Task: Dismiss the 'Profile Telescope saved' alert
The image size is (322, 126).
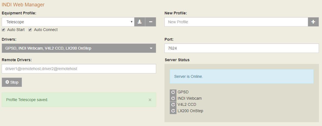Action: pos(150,100)
